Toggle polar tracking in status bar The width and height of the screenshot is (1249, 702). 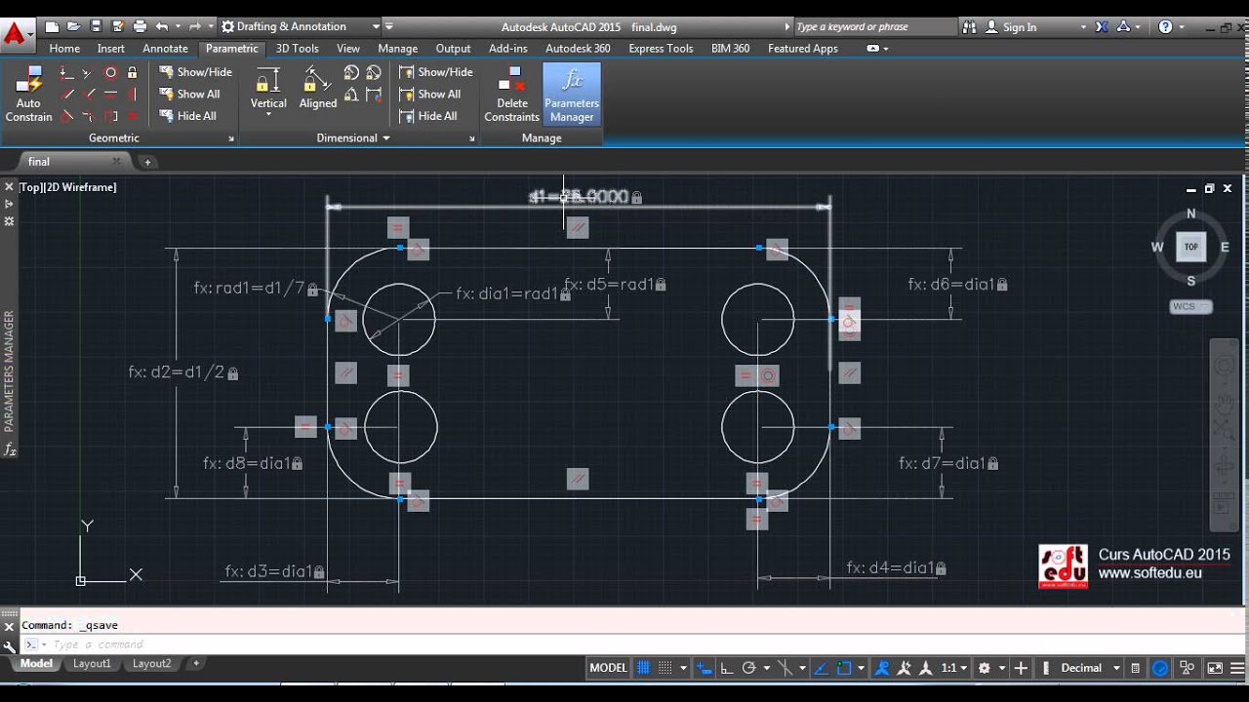[749, 668]
